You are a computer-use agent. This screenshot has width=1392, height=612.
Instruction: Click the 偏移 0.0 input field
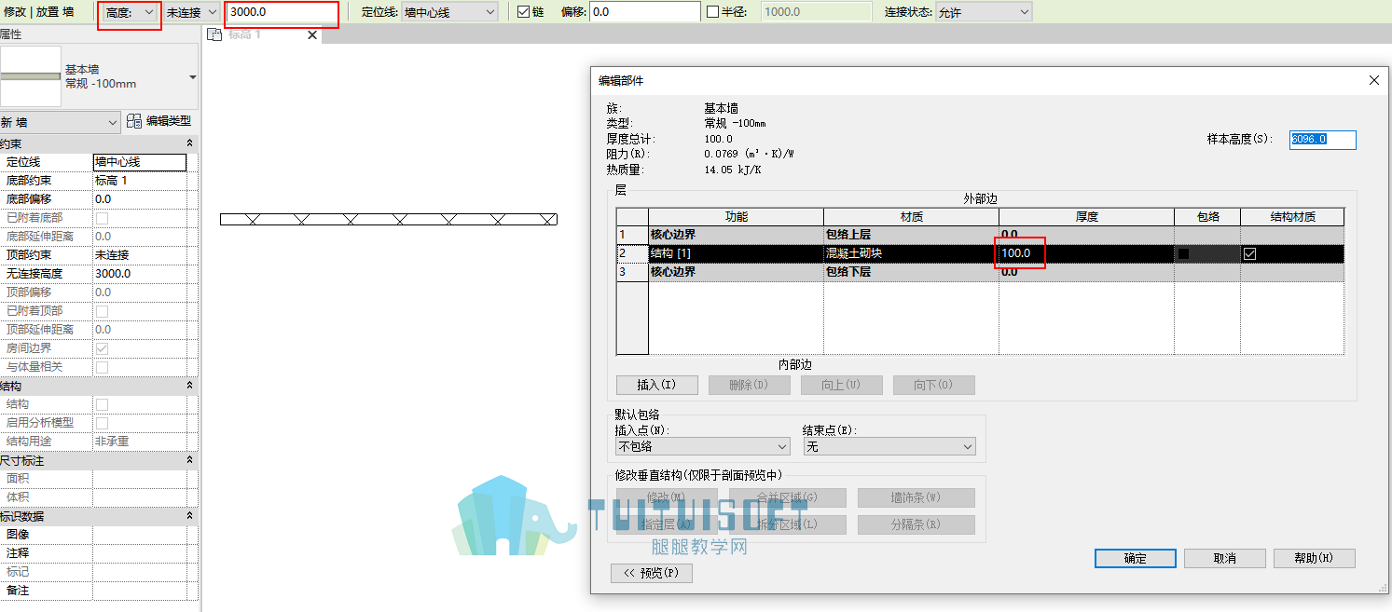(x=645, y=12)
